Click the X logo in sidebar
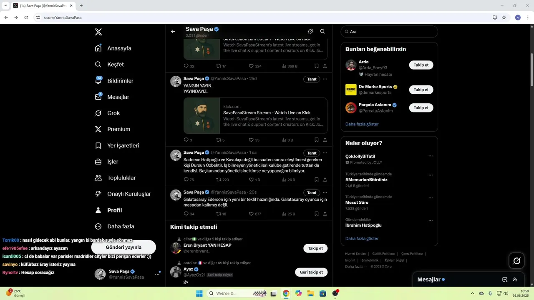The width and height of the screenshot is (534, 300). coord(98,32)
